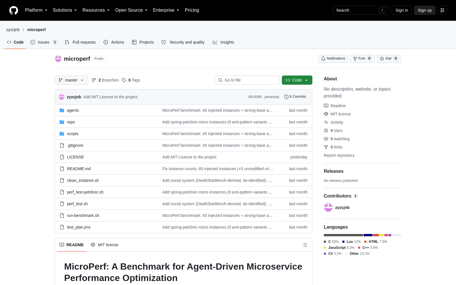Click the tag icon beside 0 Tags
Viewport: 456px width, 285px height.
pos(124,80)
